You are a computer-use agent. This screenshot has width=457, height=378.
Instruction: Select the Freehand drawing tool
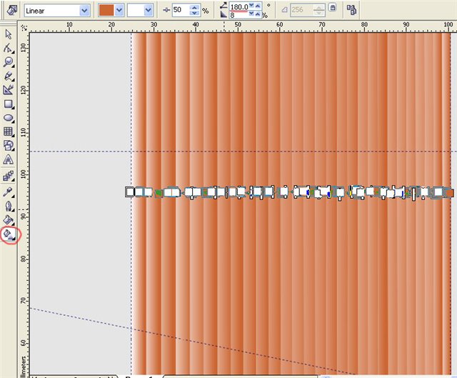pyautogui.click(x=9, y=76)
